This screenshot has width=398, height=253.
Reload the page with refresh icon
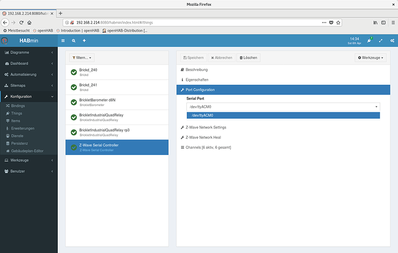coord(21,22)
